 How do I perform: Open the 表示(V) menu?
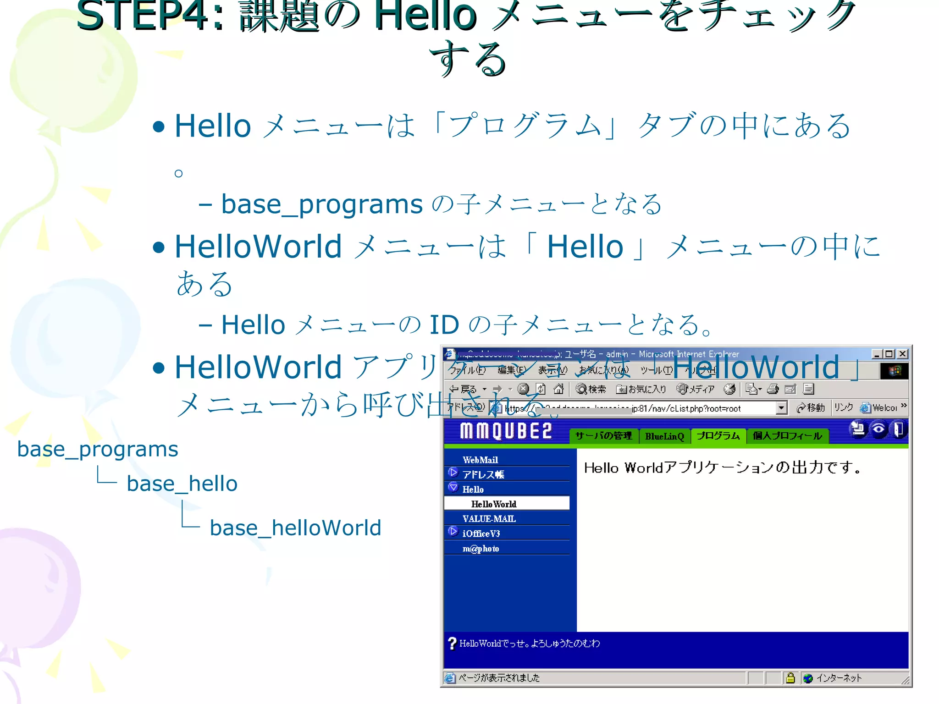click(x=553, y=370)
